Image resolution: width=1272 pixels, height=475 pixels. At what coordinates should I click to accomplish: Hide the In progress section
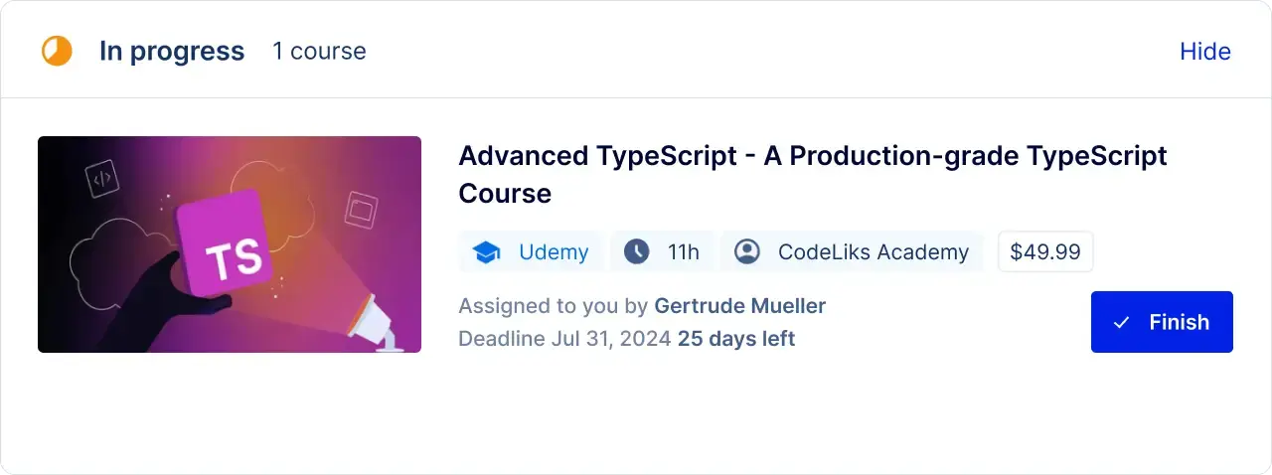[1204, 52]
